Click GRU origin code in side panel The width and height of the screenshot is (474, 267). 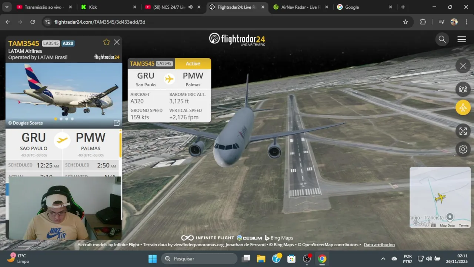tap(34, 138)
